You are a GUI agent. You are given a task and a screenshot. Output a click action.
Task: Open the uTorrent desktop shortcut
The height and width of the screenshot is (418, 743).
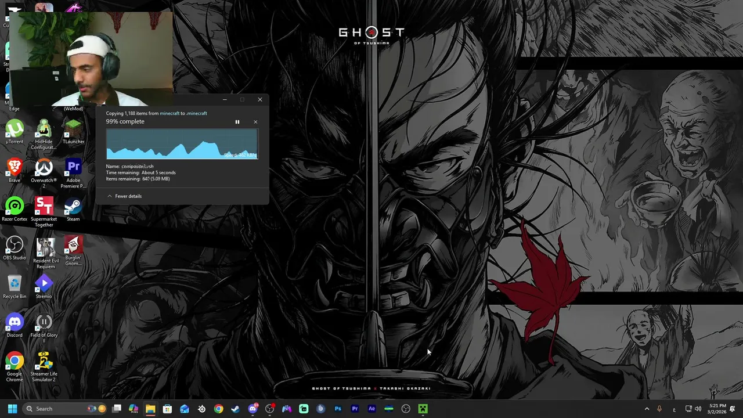click(x=15, y=132)
